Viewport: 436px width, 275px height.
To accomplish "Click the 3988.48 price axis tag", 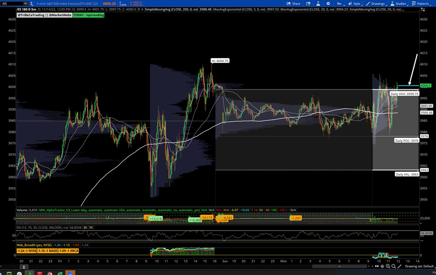I will coord(426,113).
